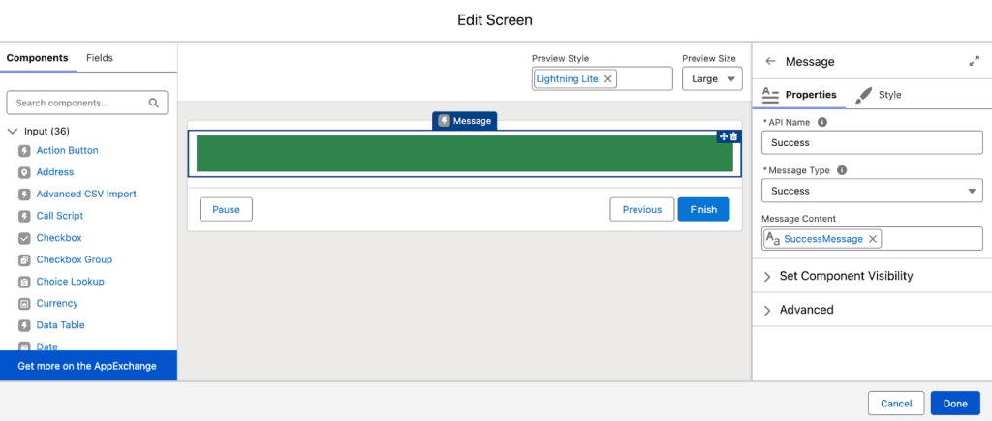
Task: Open the Properties tab
Action: pyautogui.click(x=799, y=95)
